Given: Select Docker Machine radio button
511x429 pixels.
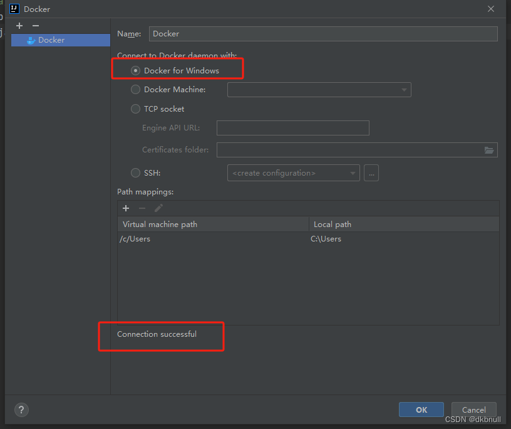Looking at the screenshot, I should [135, 90].
